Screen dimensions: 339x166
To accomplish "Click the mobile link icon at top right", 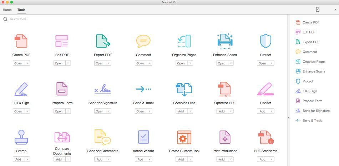I will coord(318,10).
